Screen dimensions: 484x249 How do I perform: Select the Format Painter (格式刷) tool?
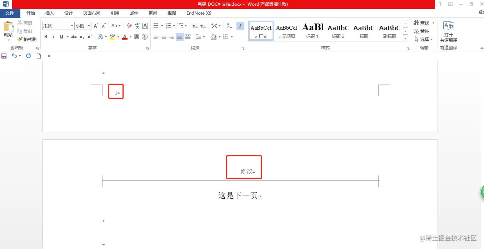pos(27,39)
